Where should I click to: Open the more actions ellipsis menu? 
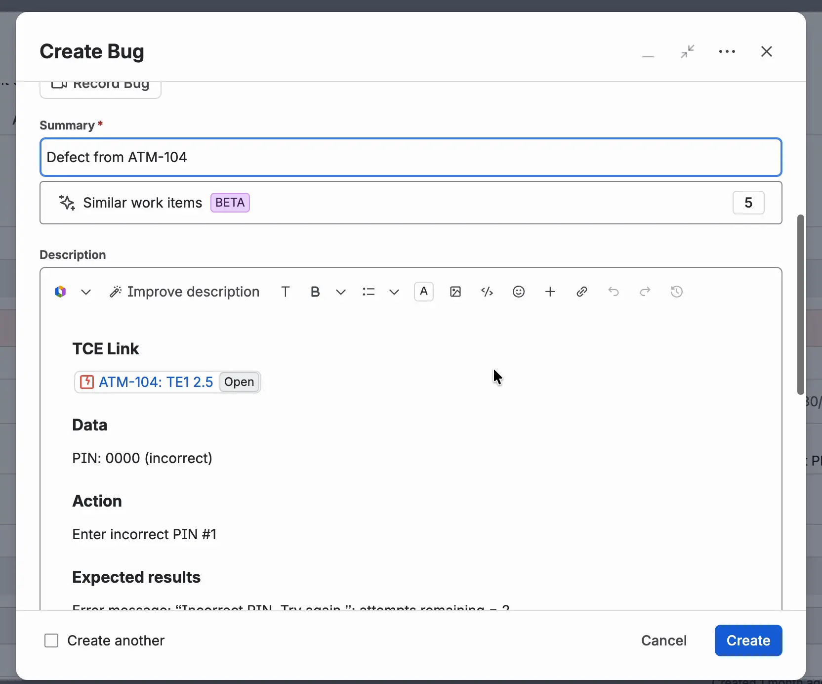(727, 51)
